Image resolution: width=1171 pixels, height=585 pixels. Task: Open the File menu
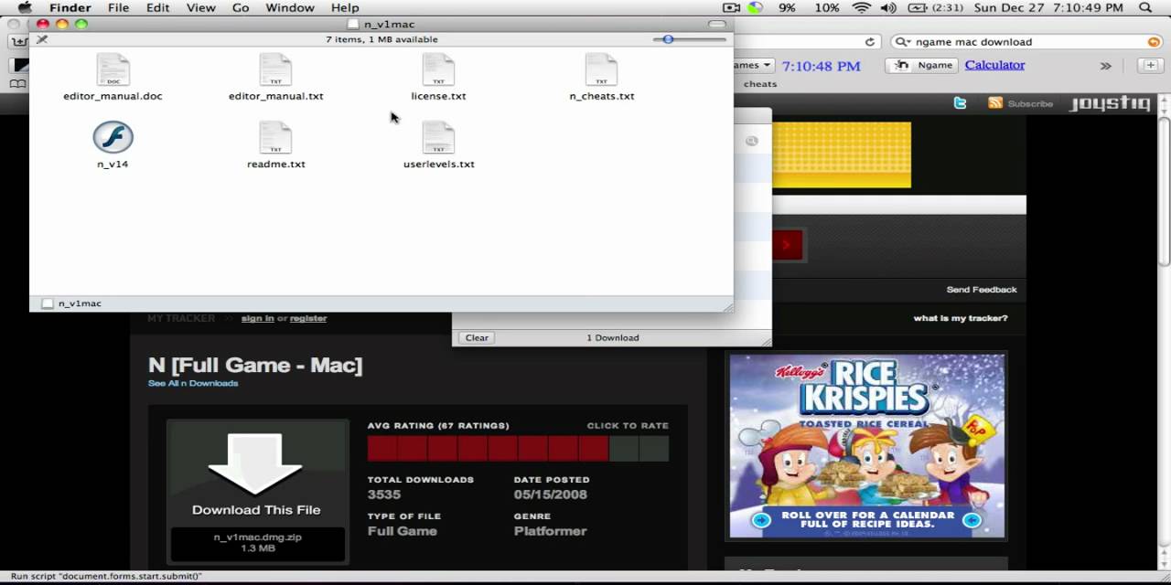(x=118, y=7)
